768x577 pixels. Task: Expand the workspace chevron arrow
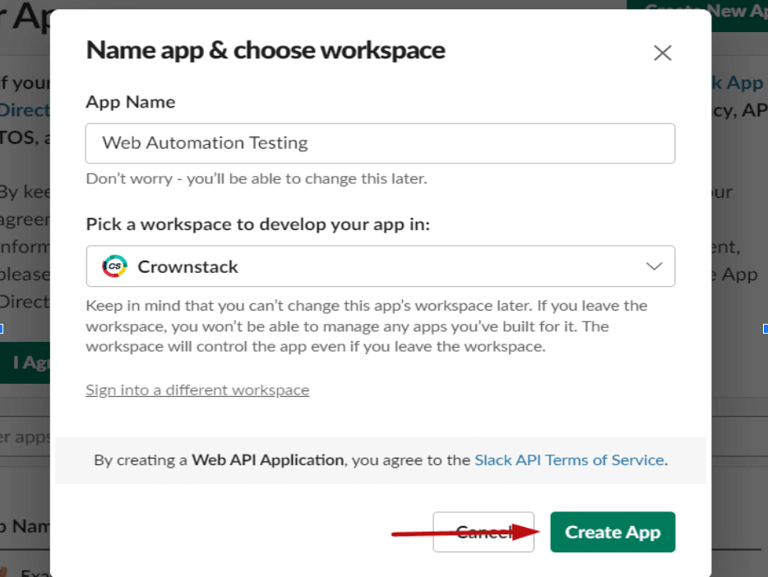(654, 266)
